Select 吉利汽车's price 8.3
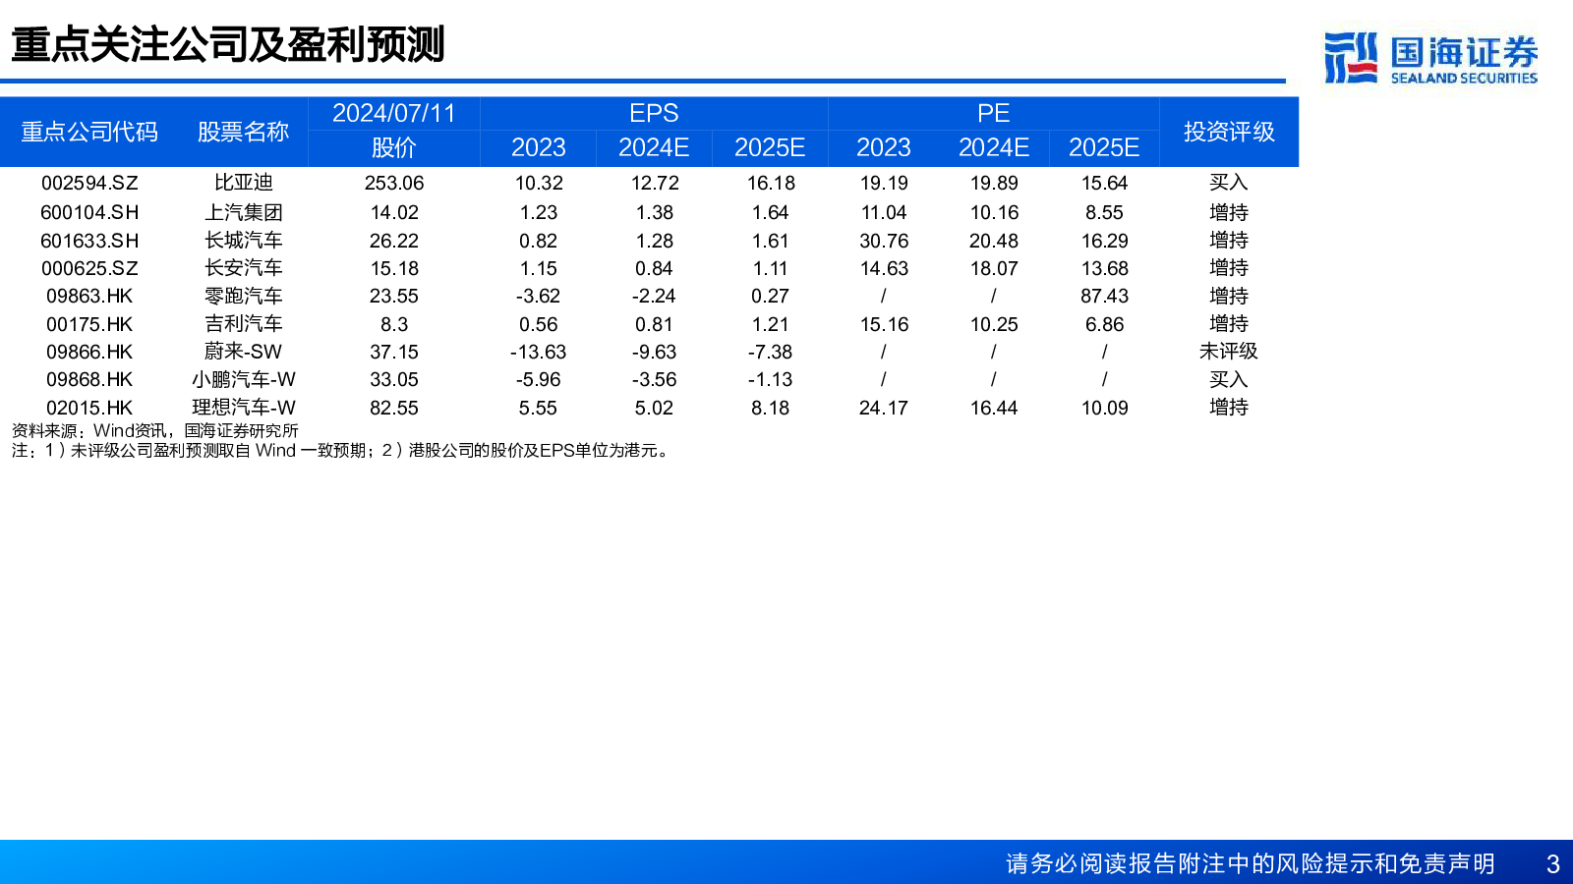The width and height of the screenshot is (1573, 884). click(x=394, y=324)
